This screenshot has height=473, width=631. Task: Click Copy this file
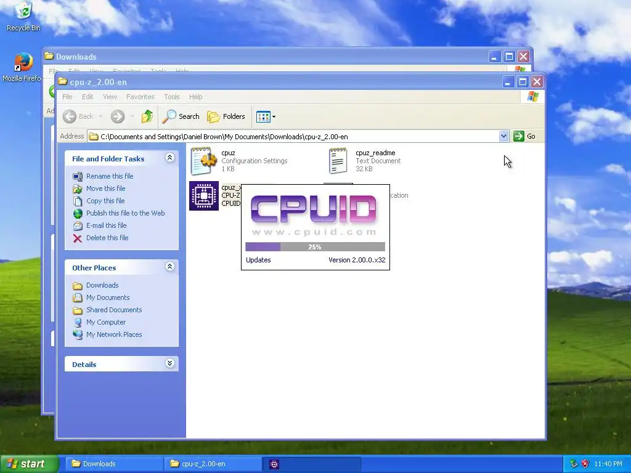(x=105, y=201)
